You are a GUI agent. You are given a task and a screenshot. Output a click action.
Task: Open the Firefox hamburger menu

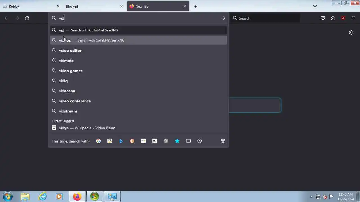pos(353,18)
